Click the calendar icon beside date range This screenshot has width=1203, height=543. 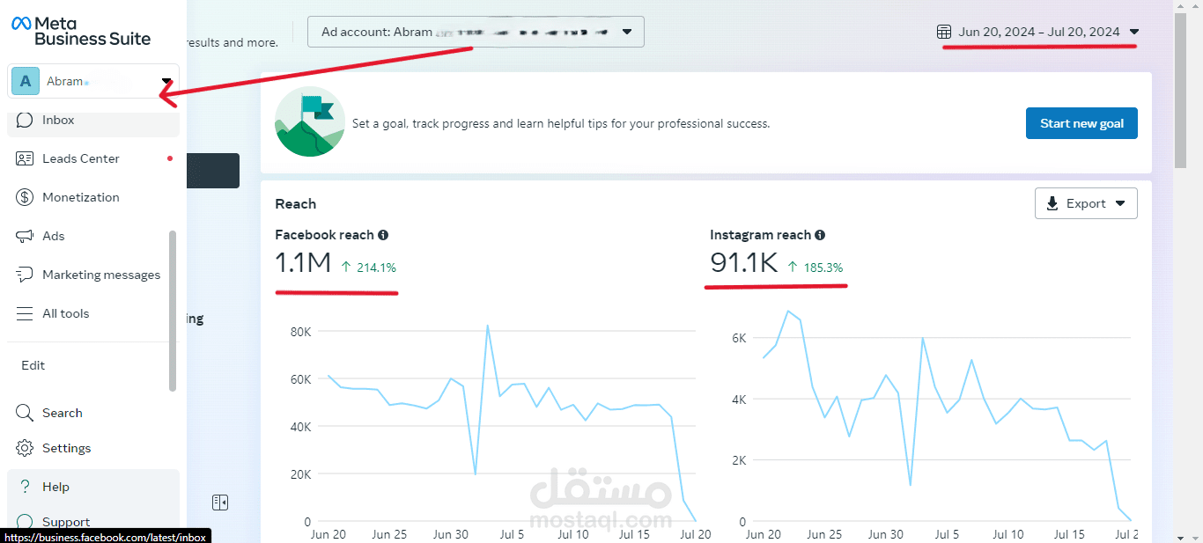pos(944,32)
